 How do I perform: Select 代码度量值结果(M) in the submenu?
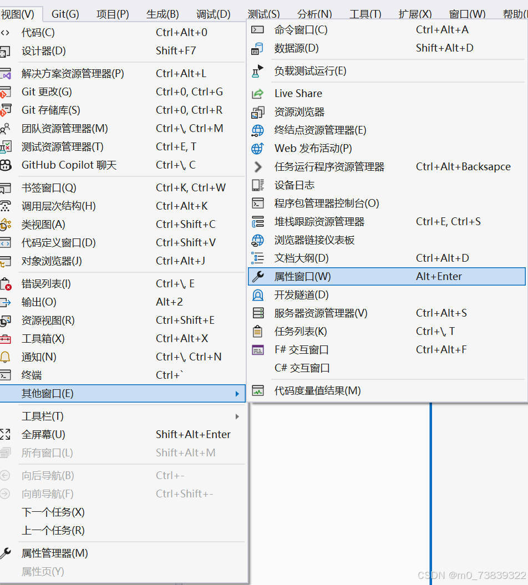(x=316, y=390)
